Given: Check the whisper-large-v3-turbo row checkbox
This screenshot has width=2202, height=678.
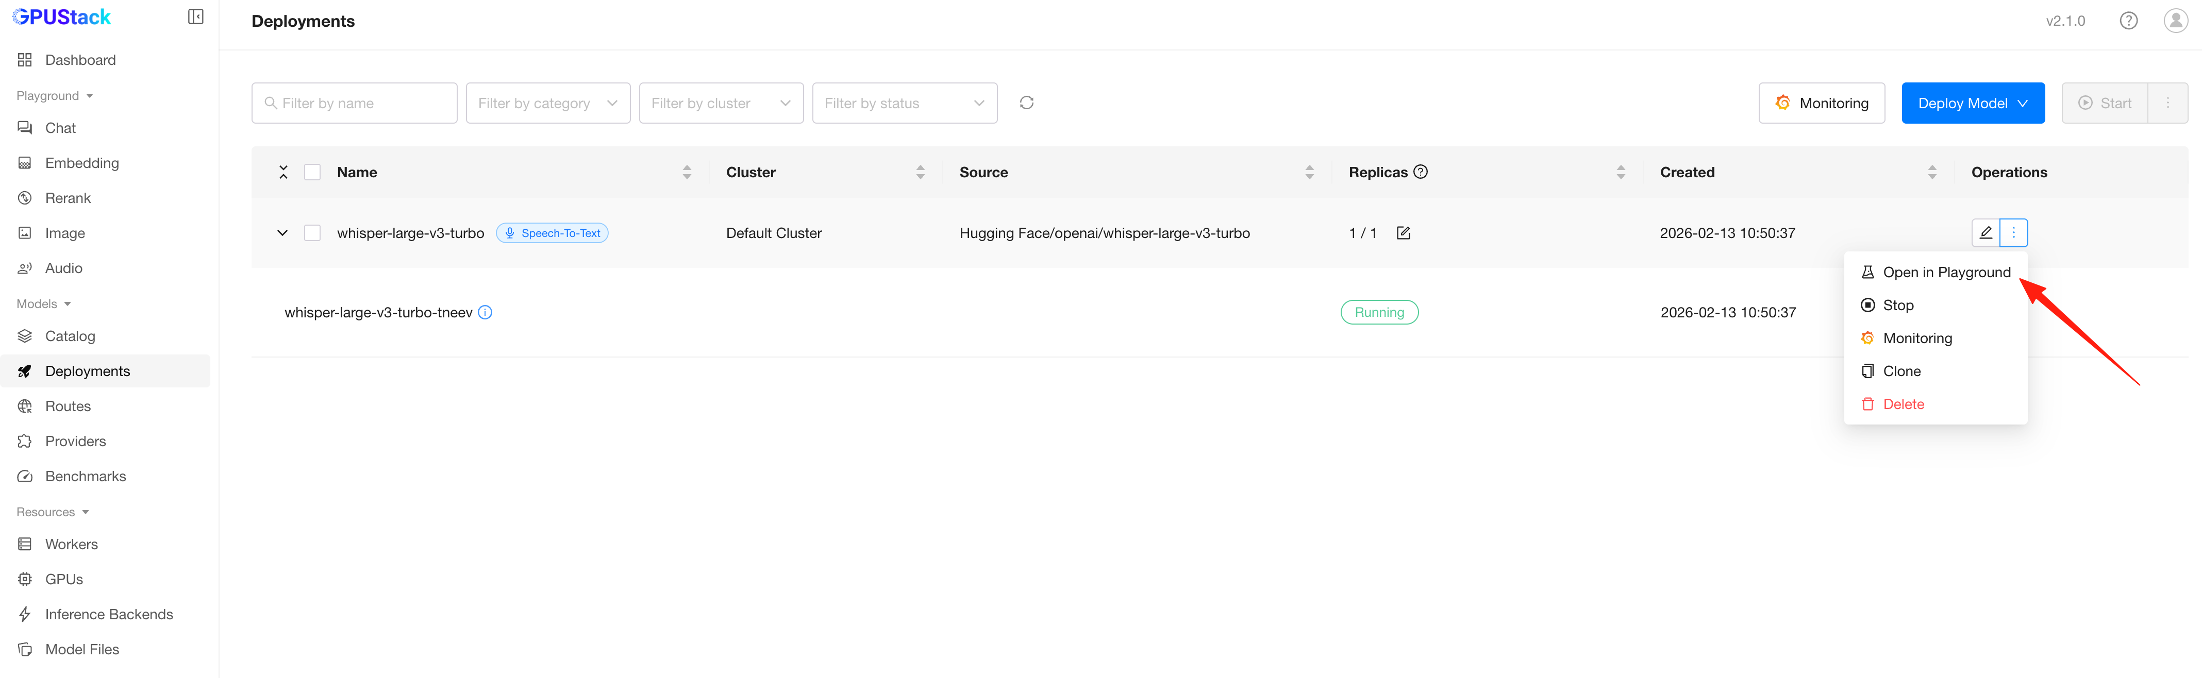Looking at the screenshot, I should pos(313,233).
